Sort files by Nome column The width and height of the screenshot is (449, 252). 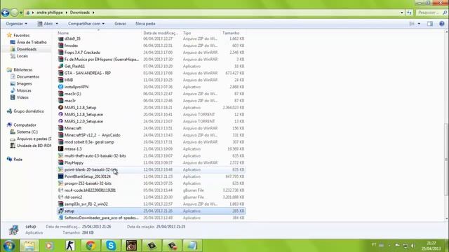(63, 33)
